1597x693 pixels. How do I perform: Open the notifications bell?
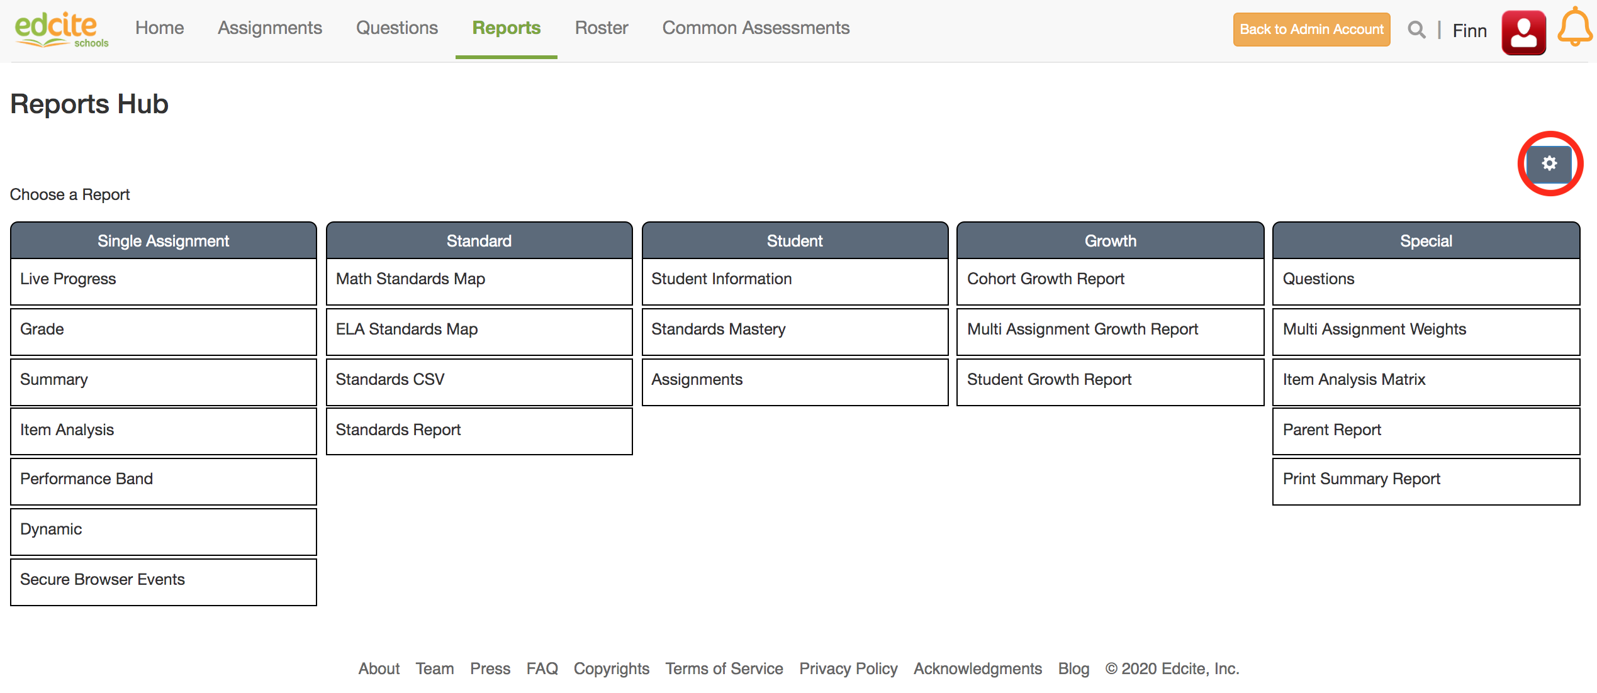tap(1574, 28)
